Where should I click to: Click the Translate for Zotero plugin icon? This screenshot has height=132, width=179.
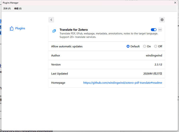pos(54,31)
